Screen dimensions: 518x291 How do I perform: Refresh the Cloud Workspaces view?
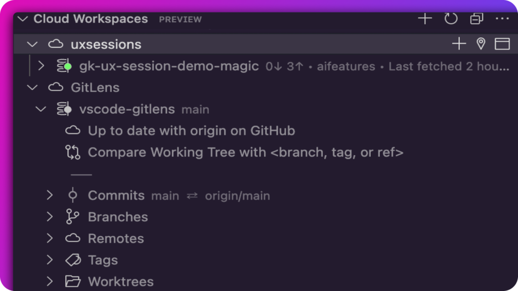tap(451, 19)
